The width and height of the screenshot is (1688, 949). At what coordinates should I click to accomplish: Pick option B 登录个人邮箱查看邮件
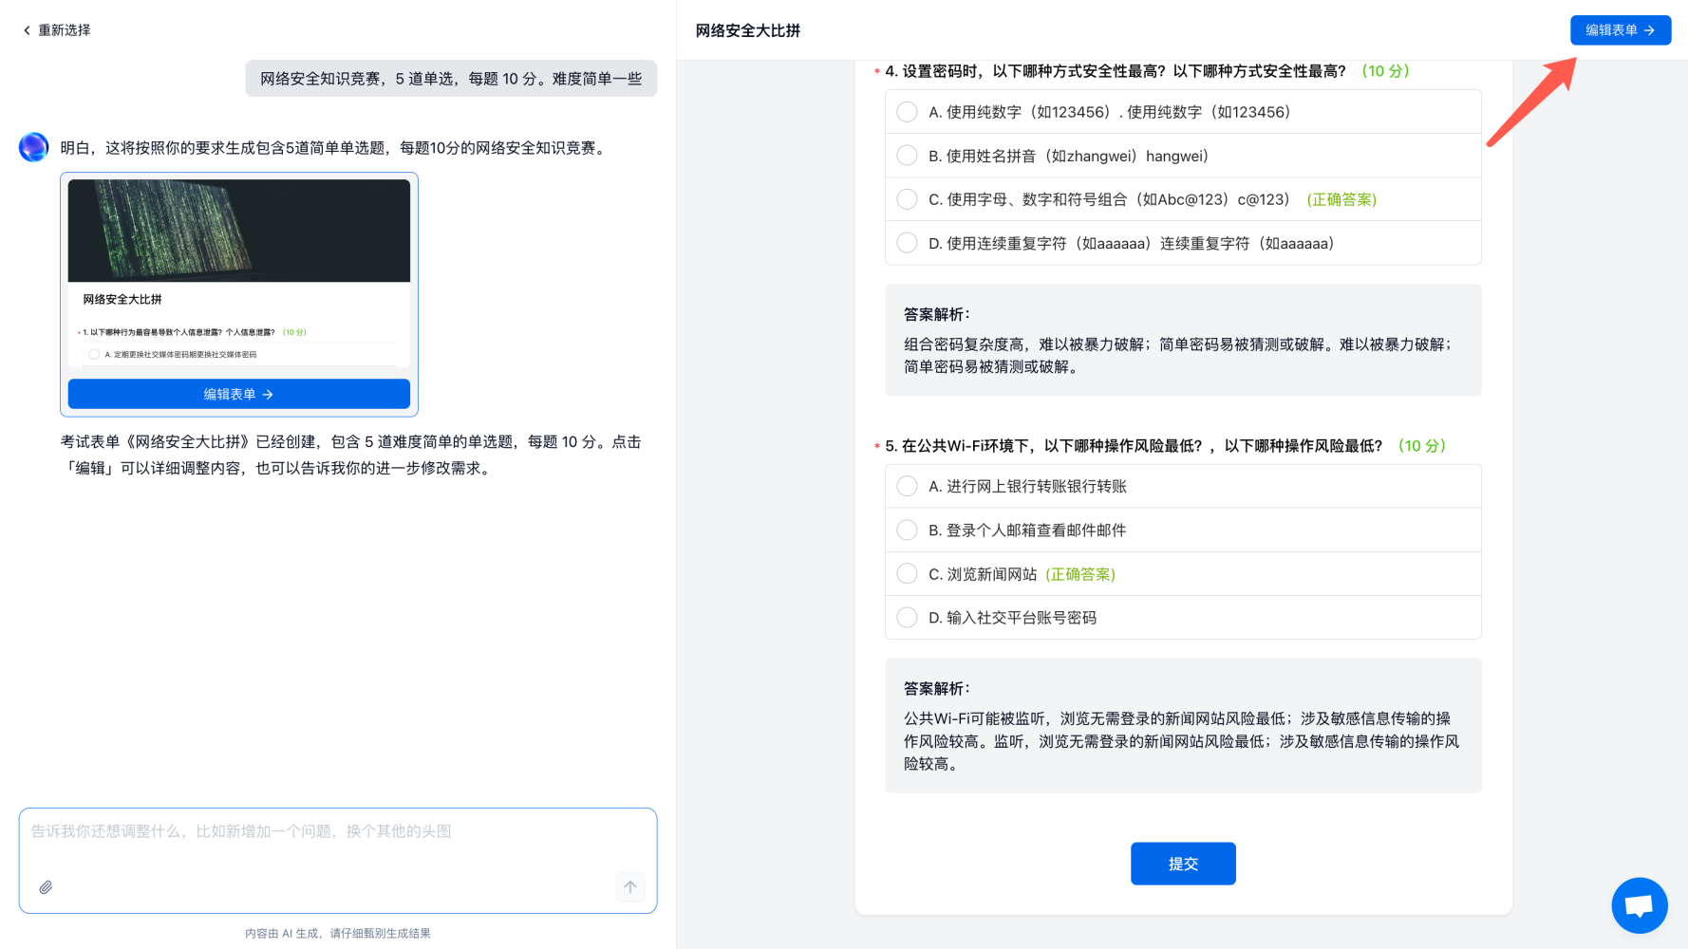[908, 530]
